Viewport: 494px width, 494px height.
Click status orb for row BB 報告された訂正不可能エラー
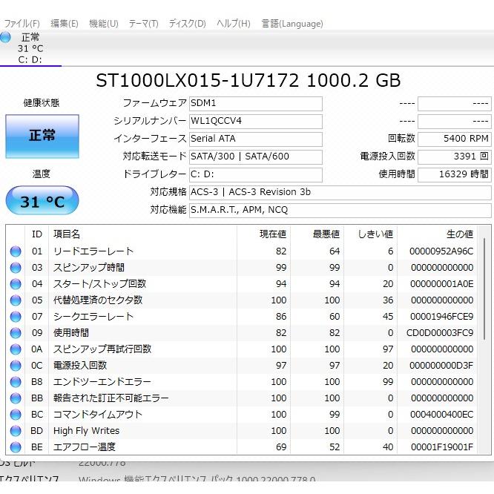(x=16, y=398)
